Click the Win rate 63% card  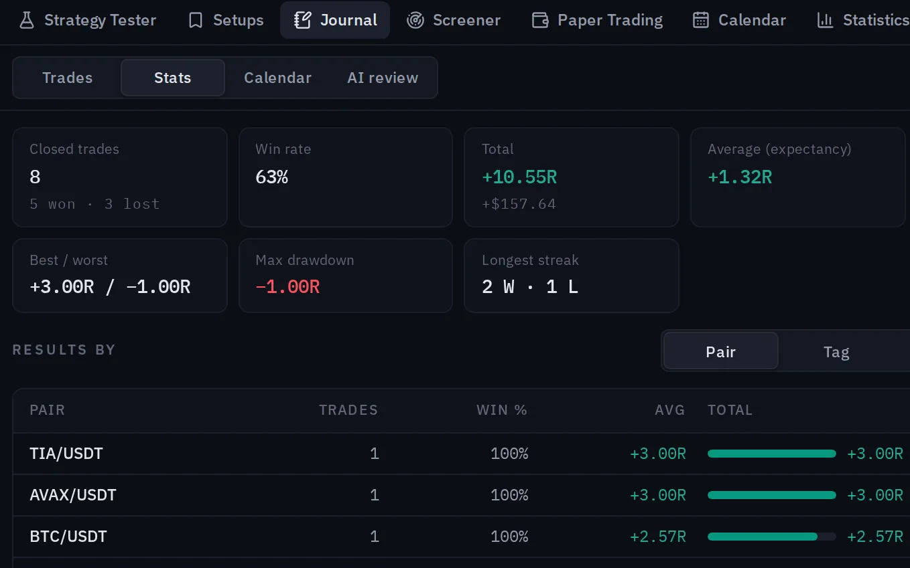point(346,177)
